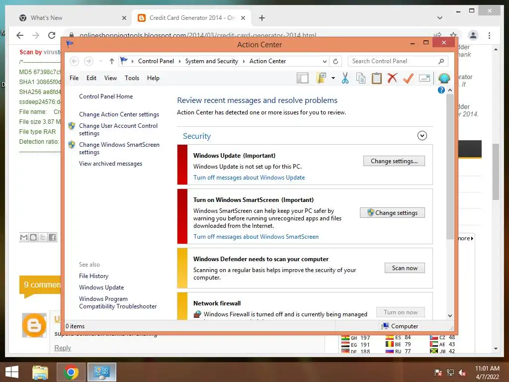Click Turn off messages about Windows SmartScreen

[x=256, y=236]
